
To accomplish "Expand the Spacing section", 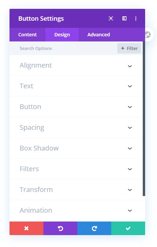I will tap(76, 128).
